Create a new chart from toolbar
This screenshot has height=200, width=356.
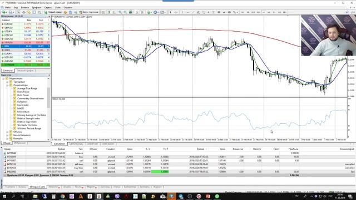coord(4,12)
